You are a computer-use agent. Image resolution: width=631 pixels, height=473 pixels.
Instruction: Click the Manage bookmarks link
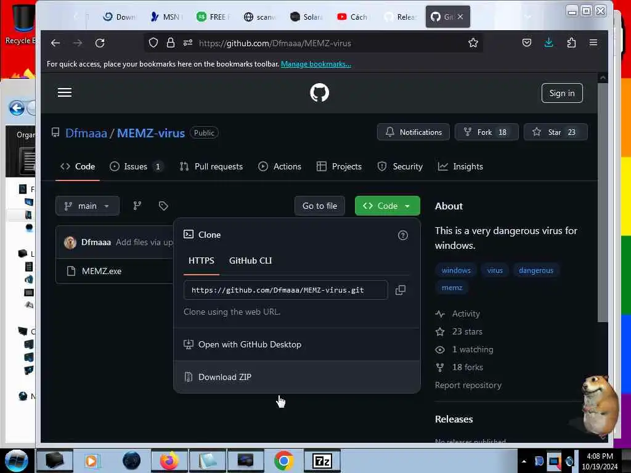click(316, 64)
